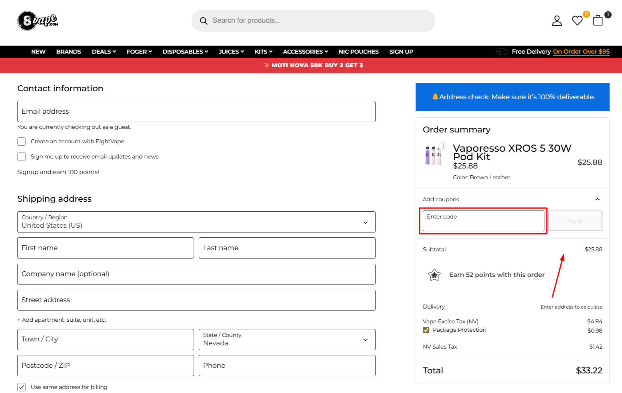Uncheck Use same address for billing
The image size is (622, 393).
tap(22, 387)
